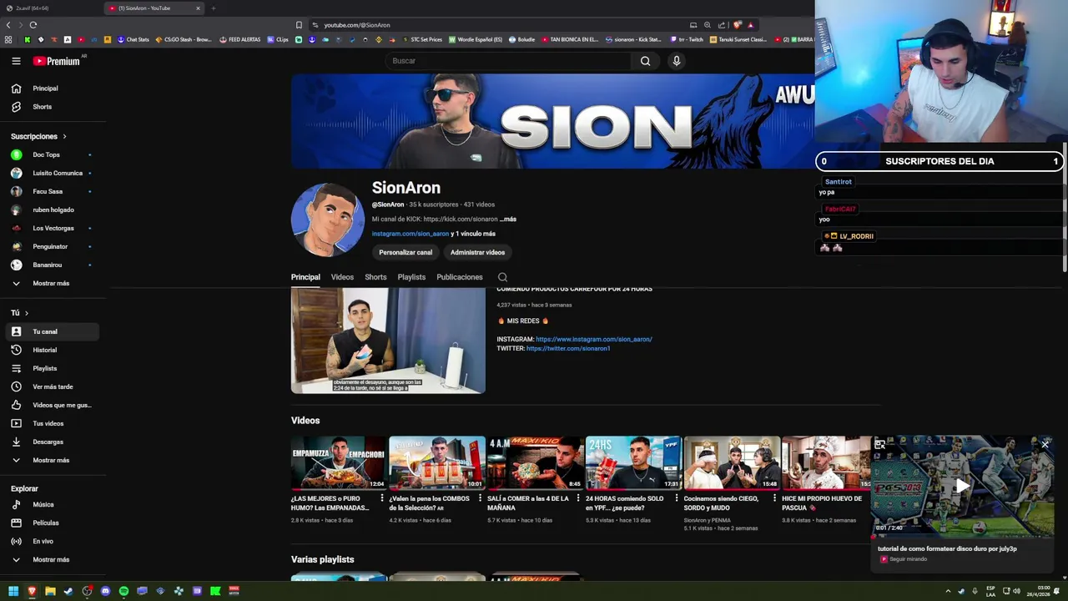The image size is (1068, 601).
Task: Focus the Buscar search field
Action: click(509, 61)
